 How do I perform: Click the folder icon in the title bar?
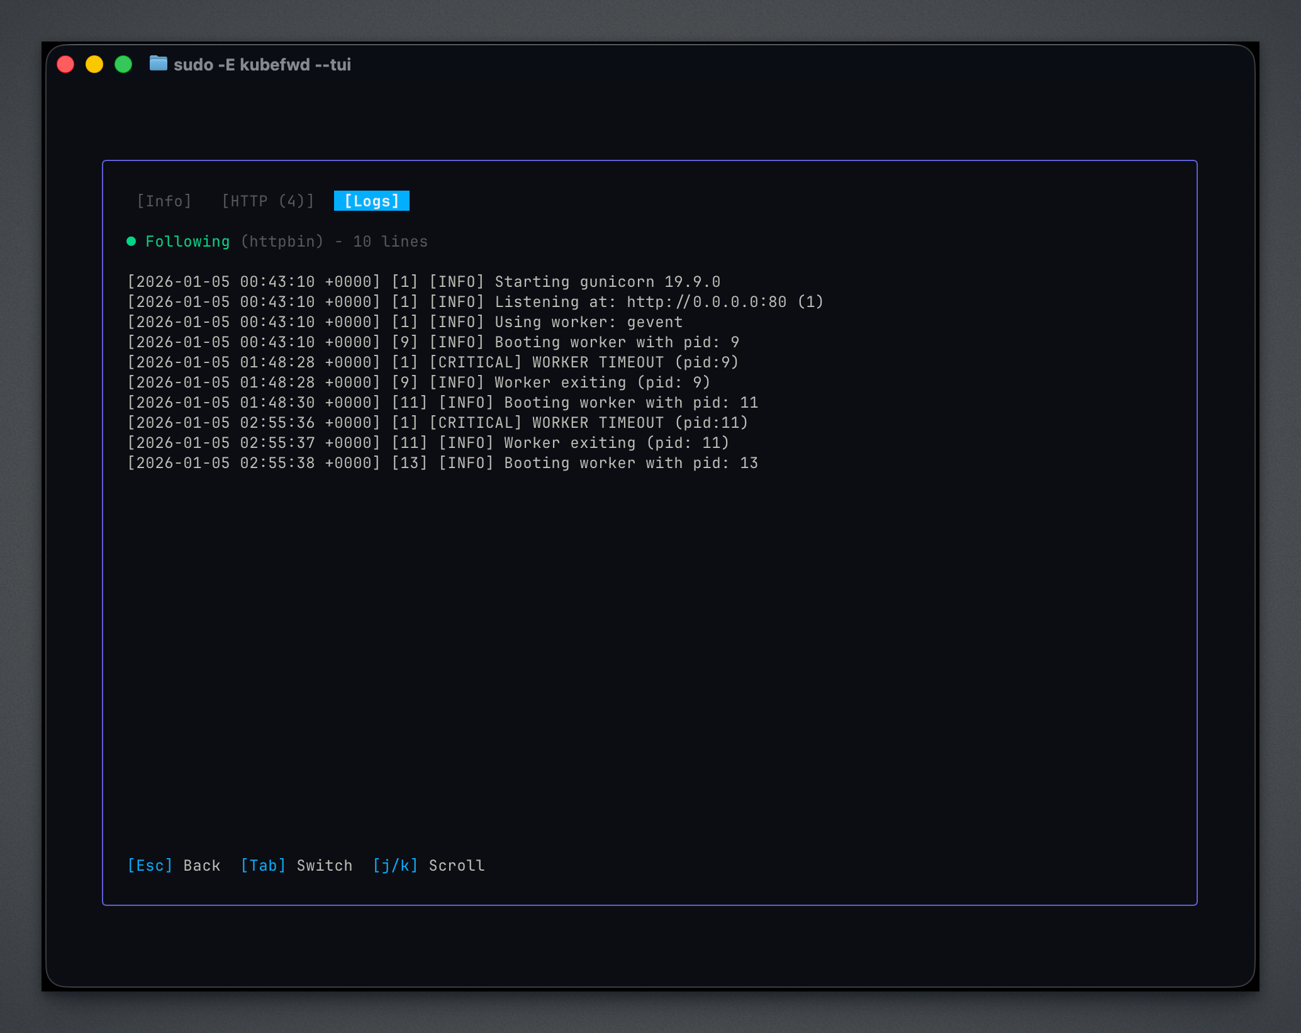point(158,64)
